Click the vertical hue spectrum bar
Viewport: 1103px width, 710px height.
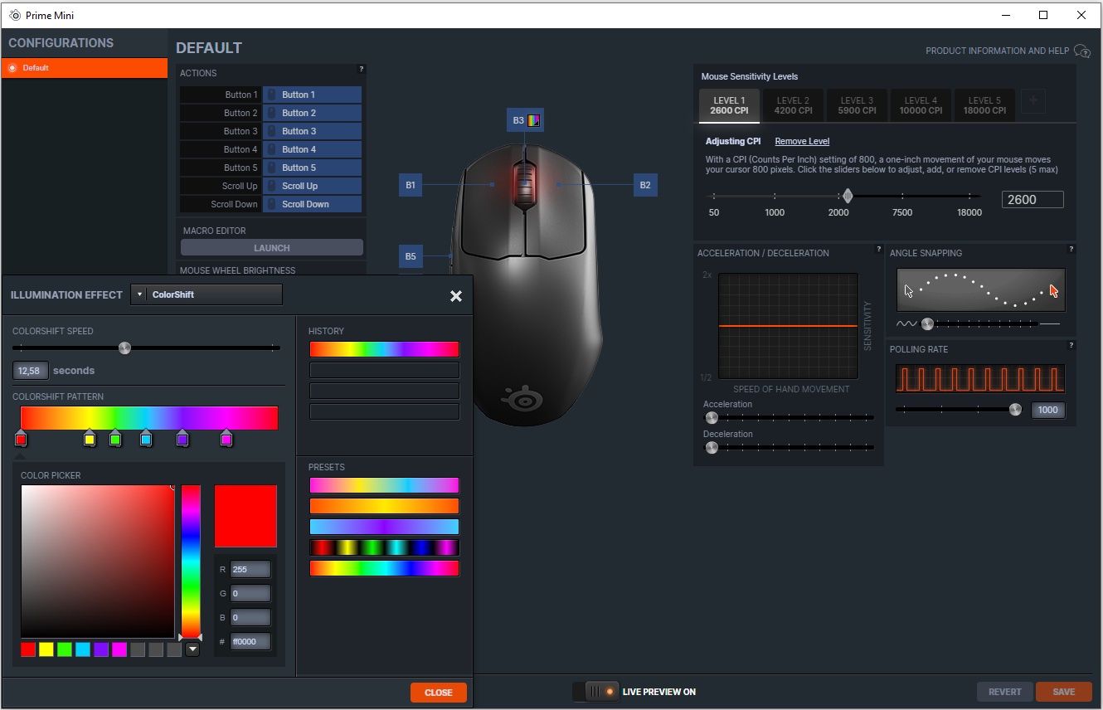pos(191,562)
